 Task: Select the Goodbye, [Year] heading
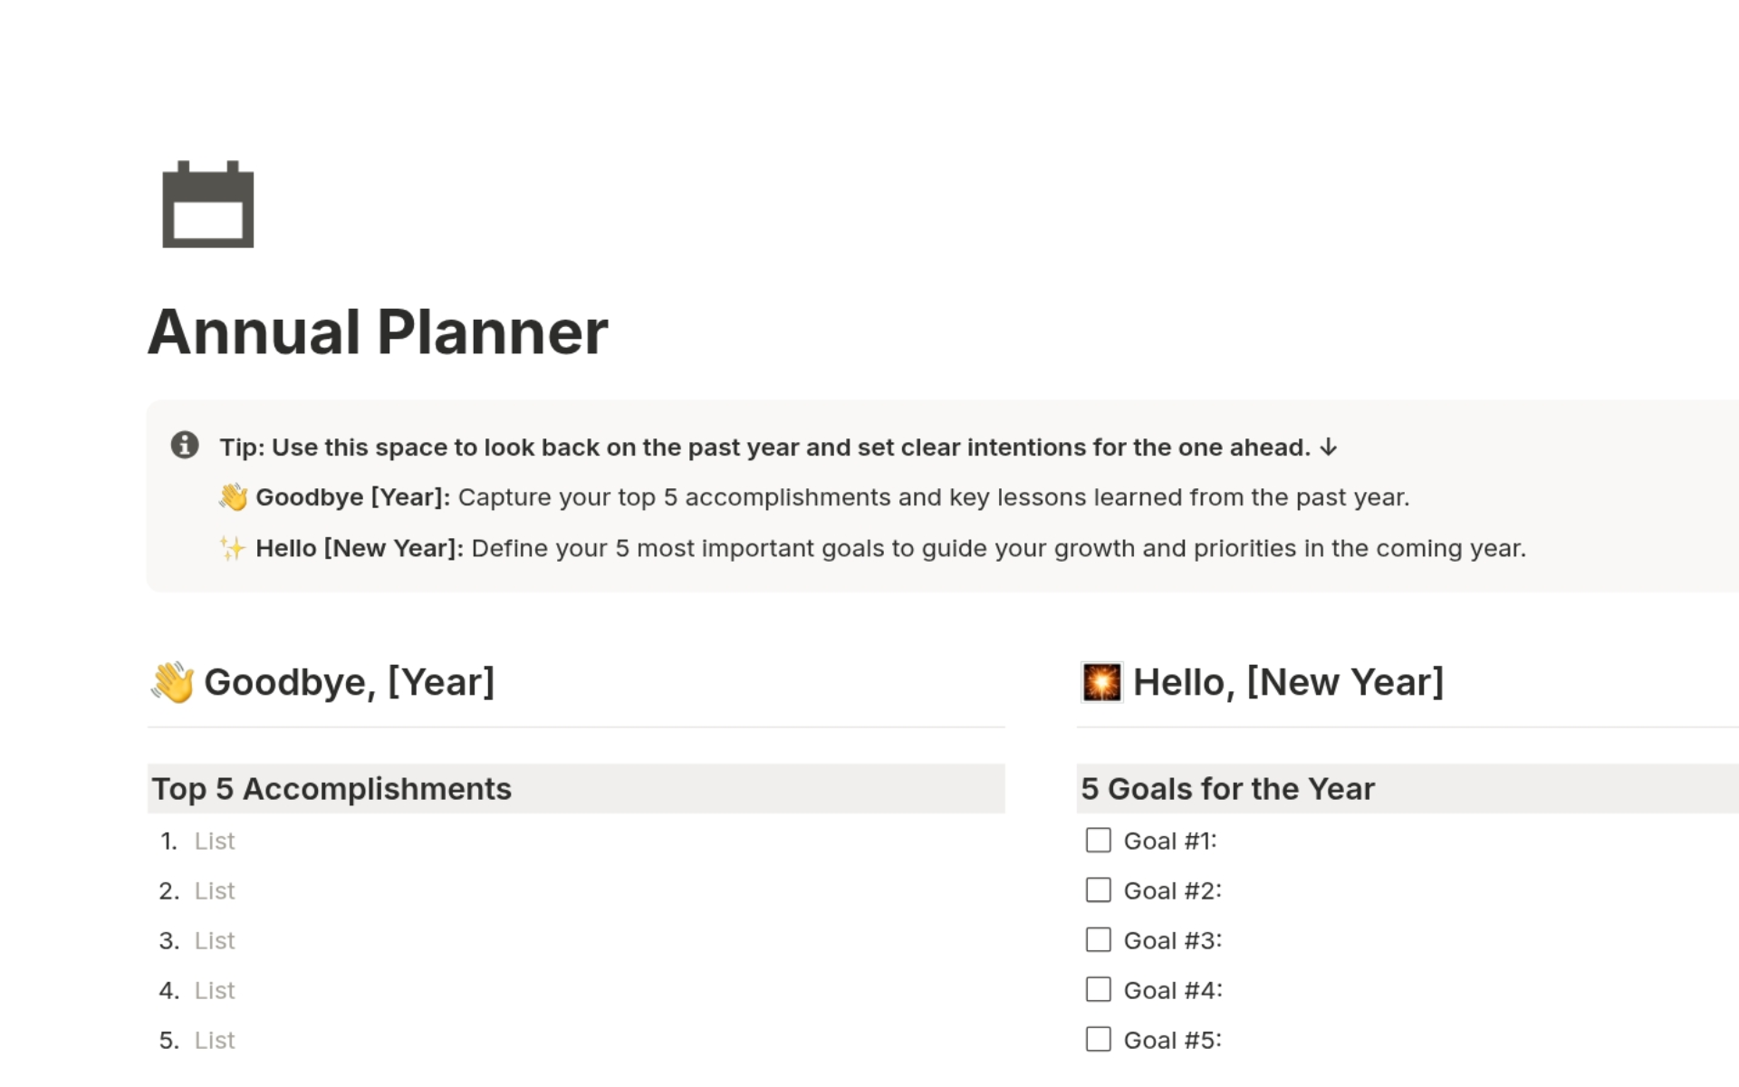point(351,681)
